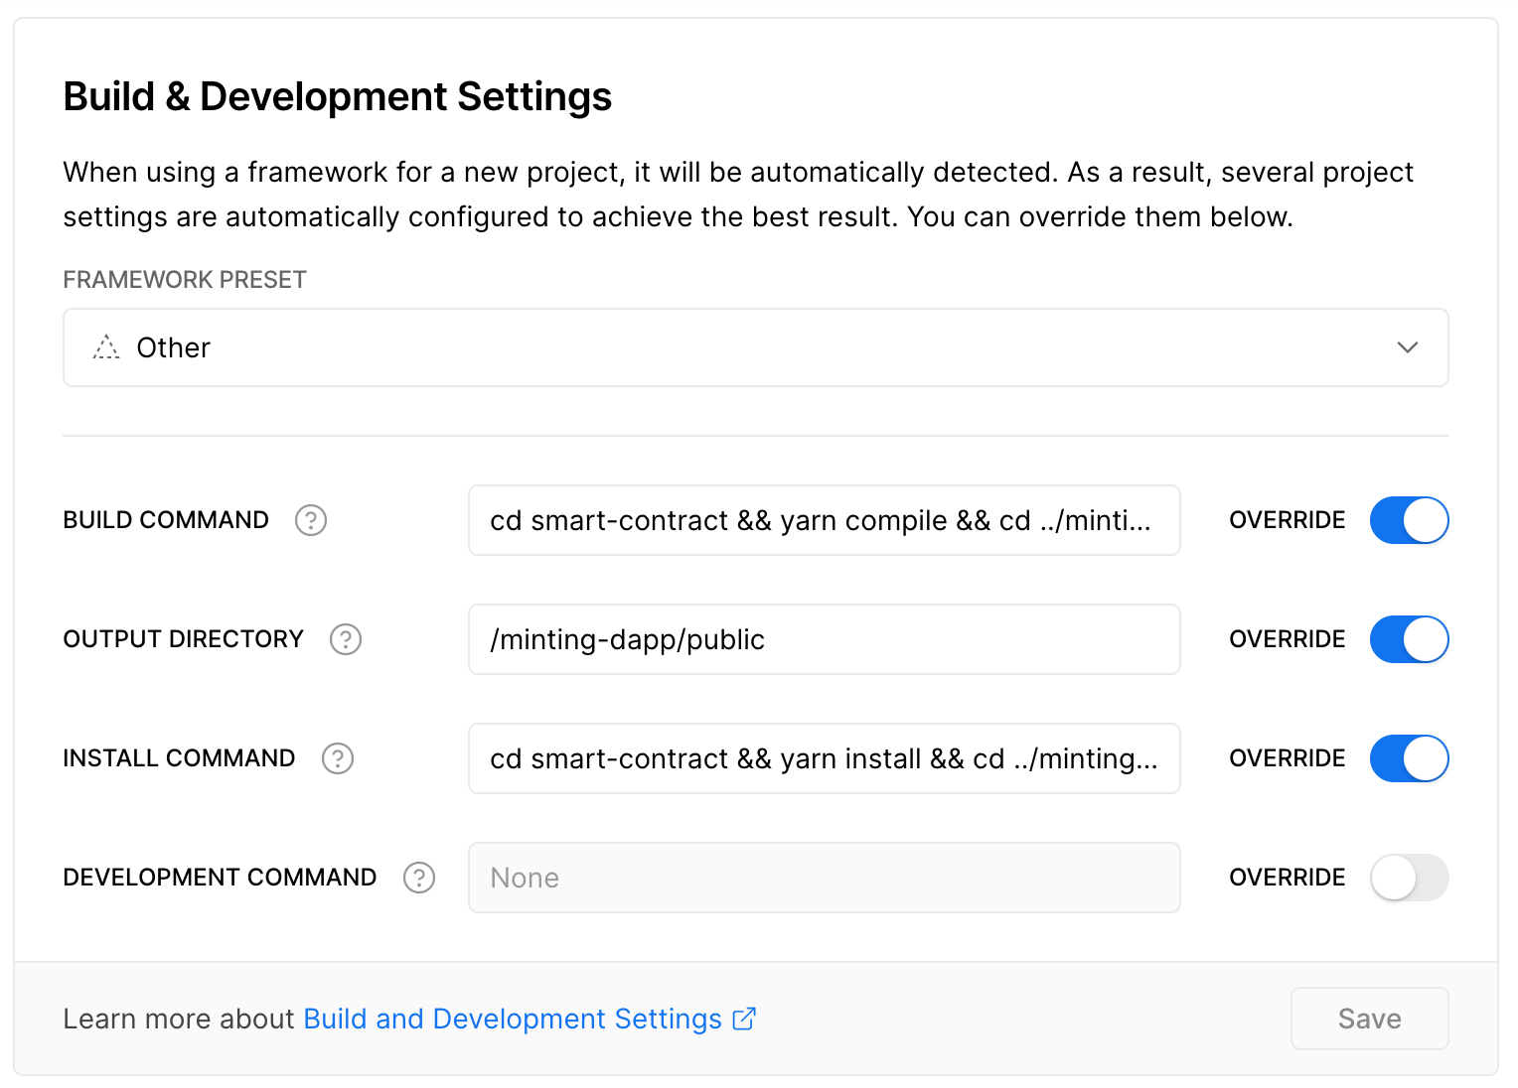This screenshot has height=1088, width=1518.
Task: Enable the Development Command override toggle
Action: [x=1409, y=878]
